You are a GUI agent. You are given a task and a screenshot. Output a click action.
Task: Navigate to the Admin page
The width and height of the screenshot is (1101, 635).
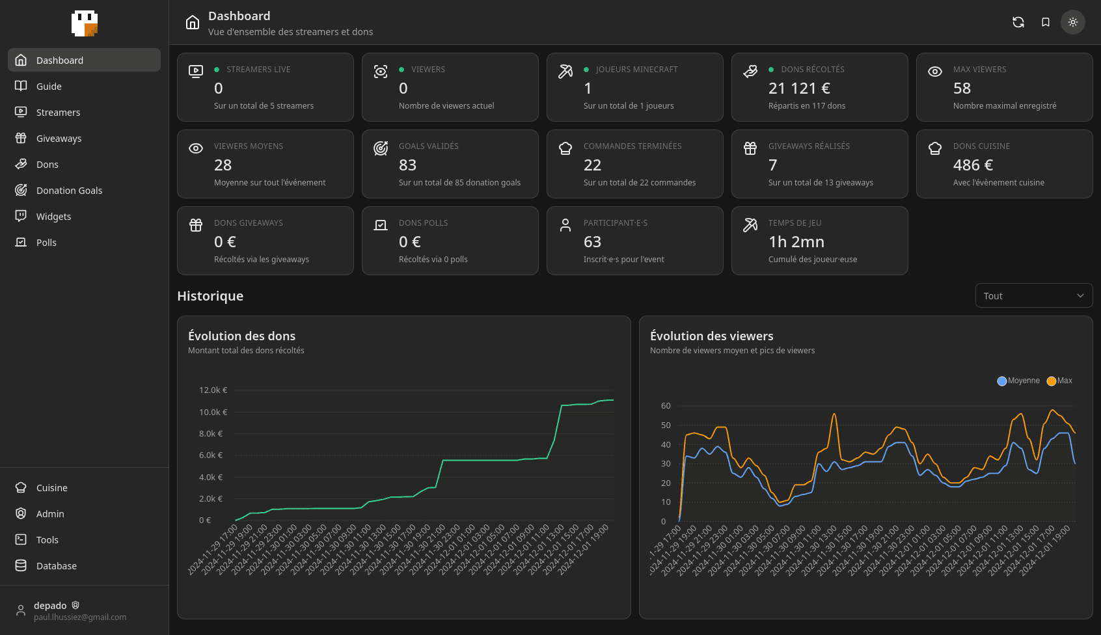50,513
